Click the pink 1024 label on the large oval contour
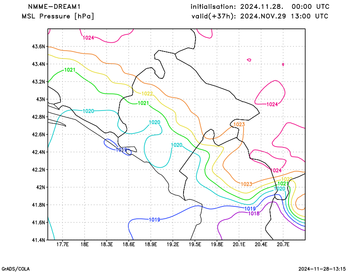The height and width of the screenshot is (272, 353). point(272,104)
